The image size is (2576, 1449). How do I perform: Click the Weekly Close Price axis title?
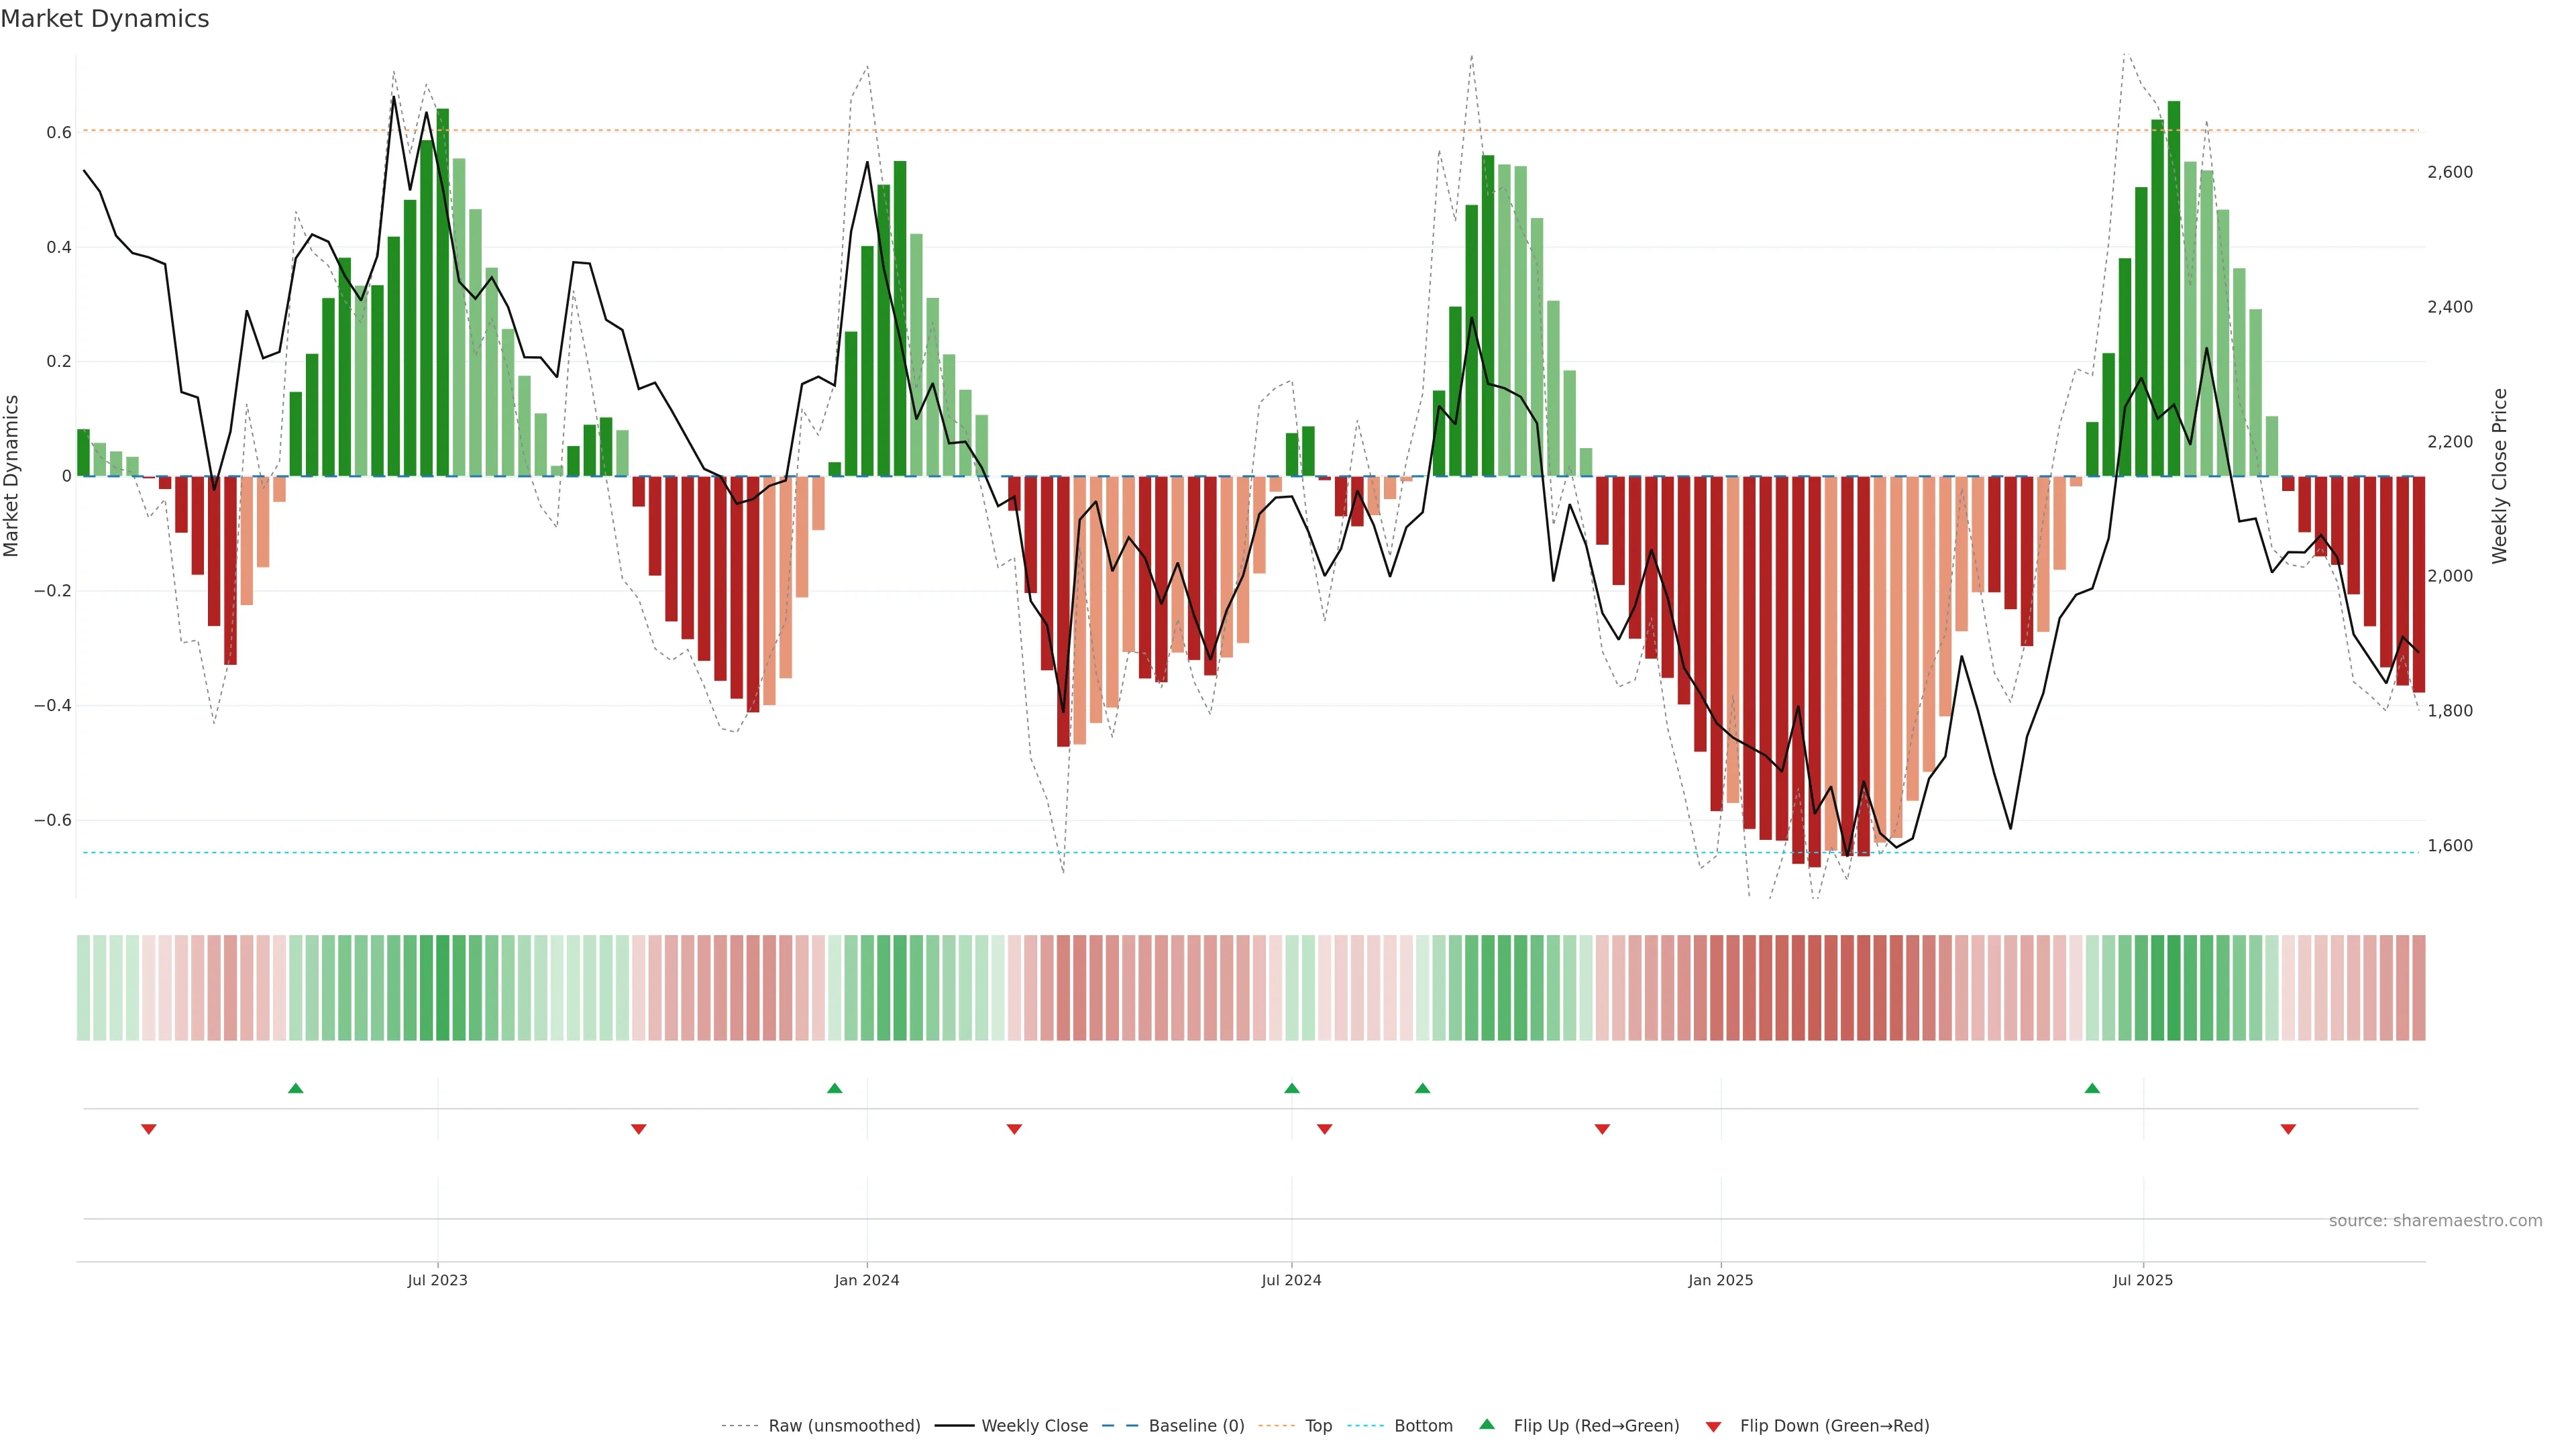pos(2499,476)
